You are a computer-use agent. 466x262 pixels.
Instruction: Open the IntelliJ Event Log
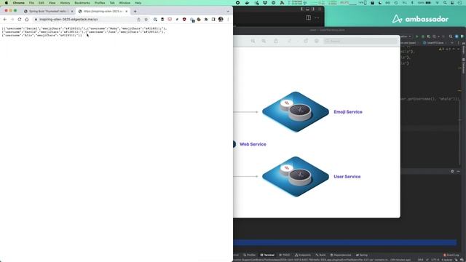451,255
